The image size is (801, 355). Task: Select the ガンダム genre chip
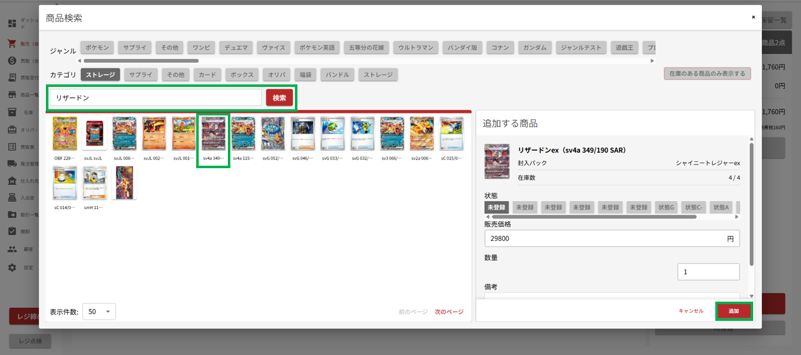coord(535,47)
